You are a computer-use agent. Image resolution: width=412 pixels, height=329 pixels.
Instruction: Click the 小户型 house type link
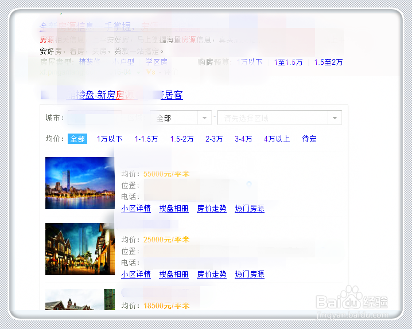123,62
